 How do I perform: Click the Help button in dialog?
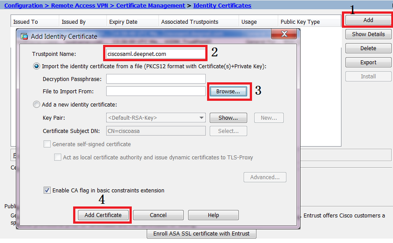(x=213, y=215)
